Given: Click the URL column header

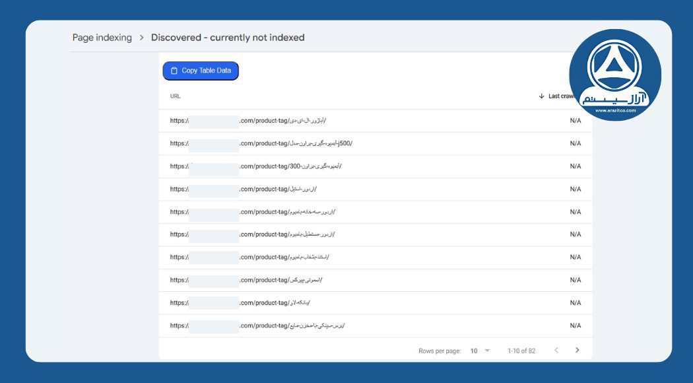Looking at the screenshot, I should (174, 95).
